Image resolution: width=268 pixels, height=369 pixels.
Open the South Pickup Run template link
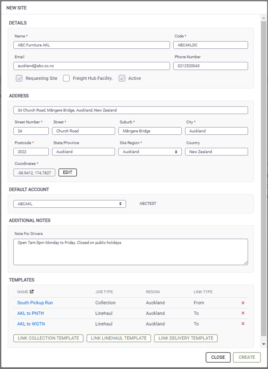click(x=35, y=303)
